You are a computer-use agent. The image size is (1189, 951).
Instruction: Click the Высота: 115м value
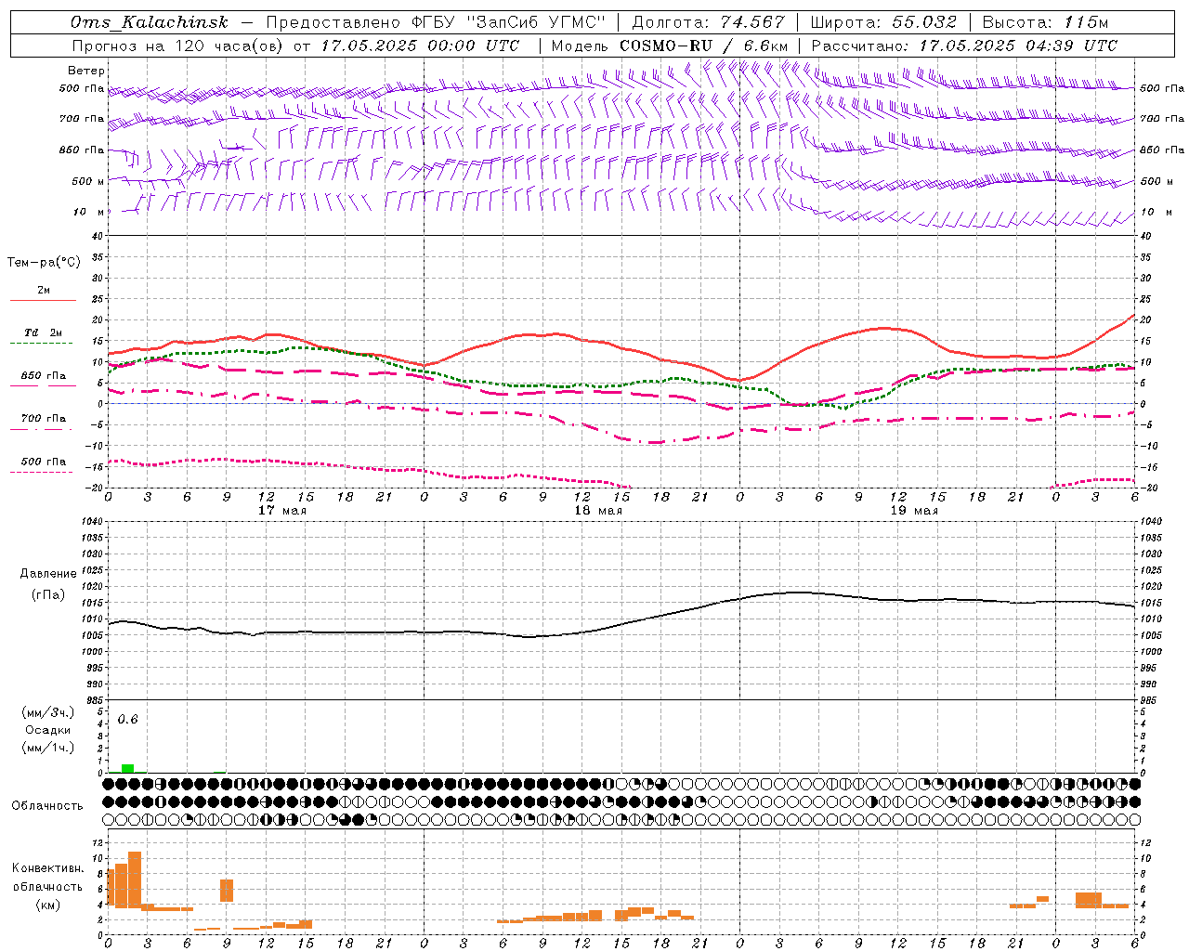pyautogui.click(x=1045, y=22)
